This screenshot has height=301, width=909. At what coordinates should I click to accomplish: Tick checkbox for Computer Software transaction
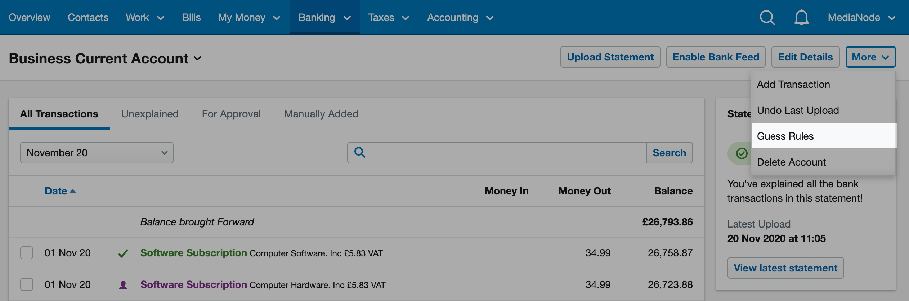(27, 253)
